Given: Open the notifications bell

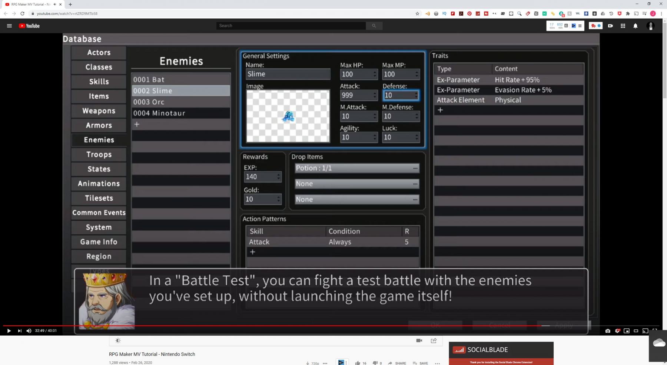Looking at the screenshot, I should pyautogui.click(x=636, y=26).
